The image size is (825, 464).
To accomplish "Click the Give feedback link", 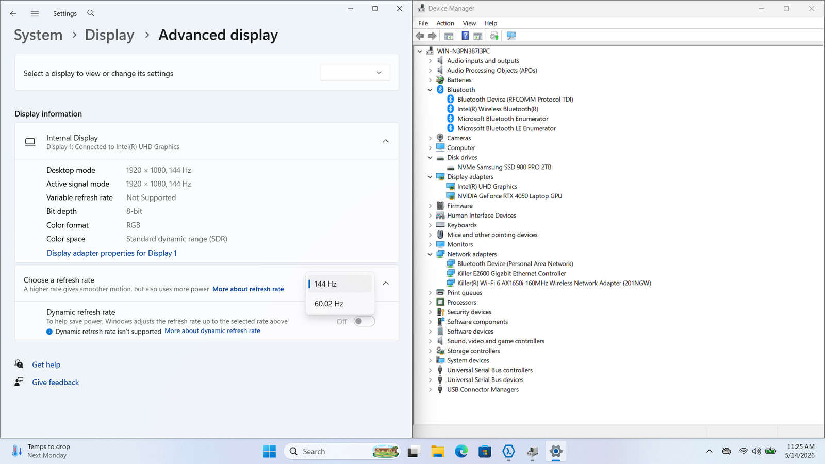I will [56, 383].
